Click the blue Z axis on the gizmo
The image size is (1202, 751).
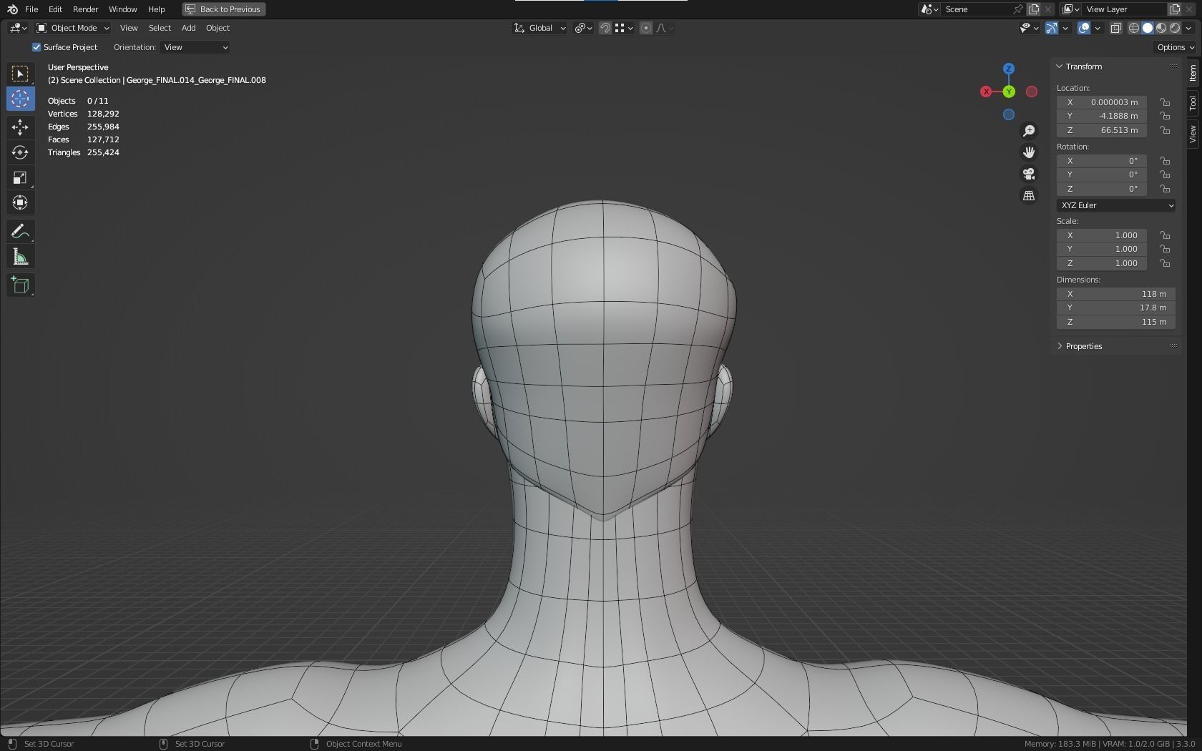coord(1009,69)
